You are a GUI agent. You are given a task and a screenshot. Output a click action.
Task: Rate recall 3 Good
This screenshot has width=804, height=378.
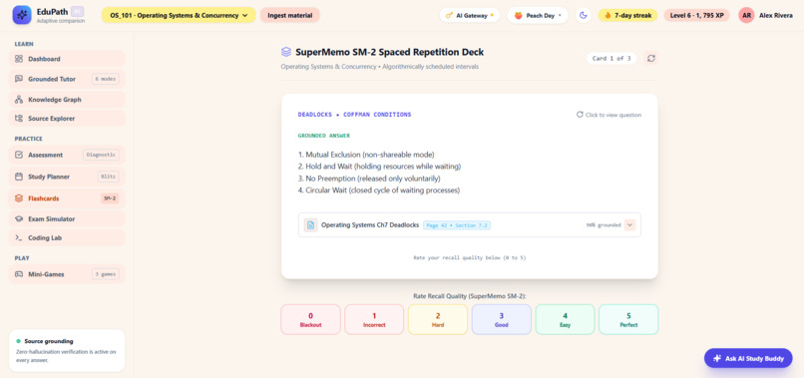[x=502, y=319]
